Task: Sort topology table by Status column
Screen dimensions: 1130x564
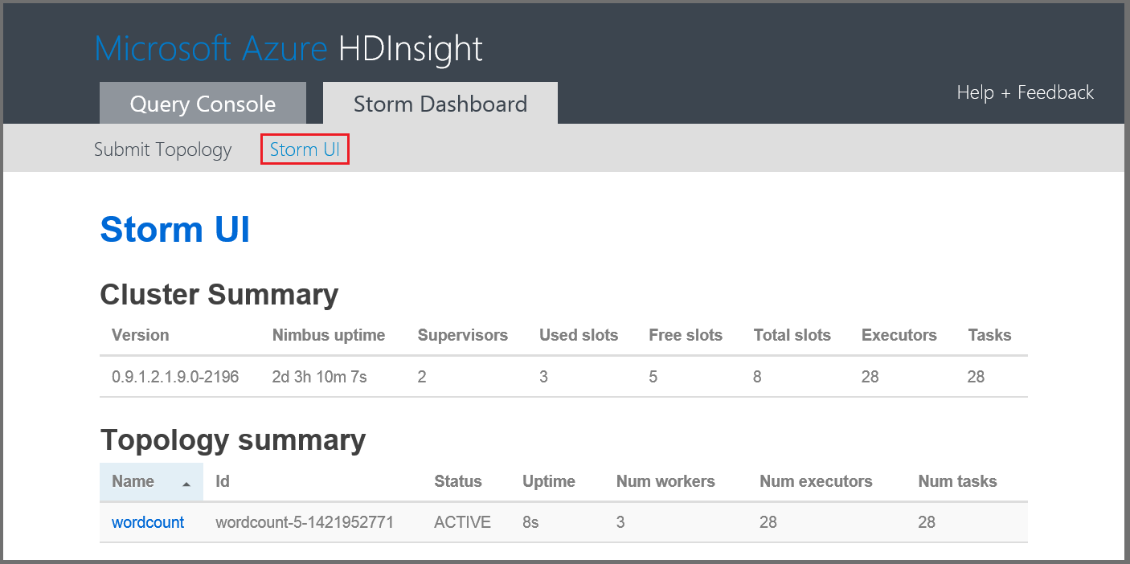Action: pyautogui.click(x=458, y=481)
